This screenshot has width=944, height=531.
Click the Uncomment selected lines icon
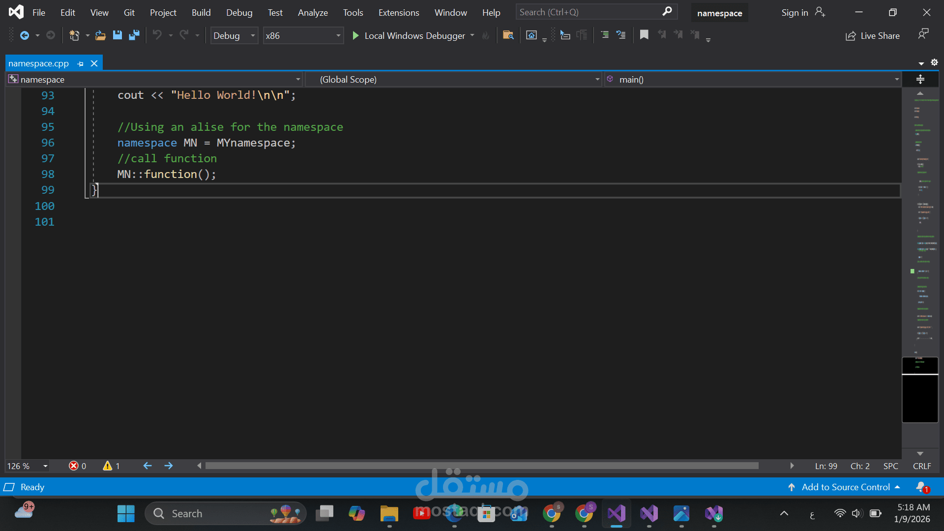click(x=621, y=35)
